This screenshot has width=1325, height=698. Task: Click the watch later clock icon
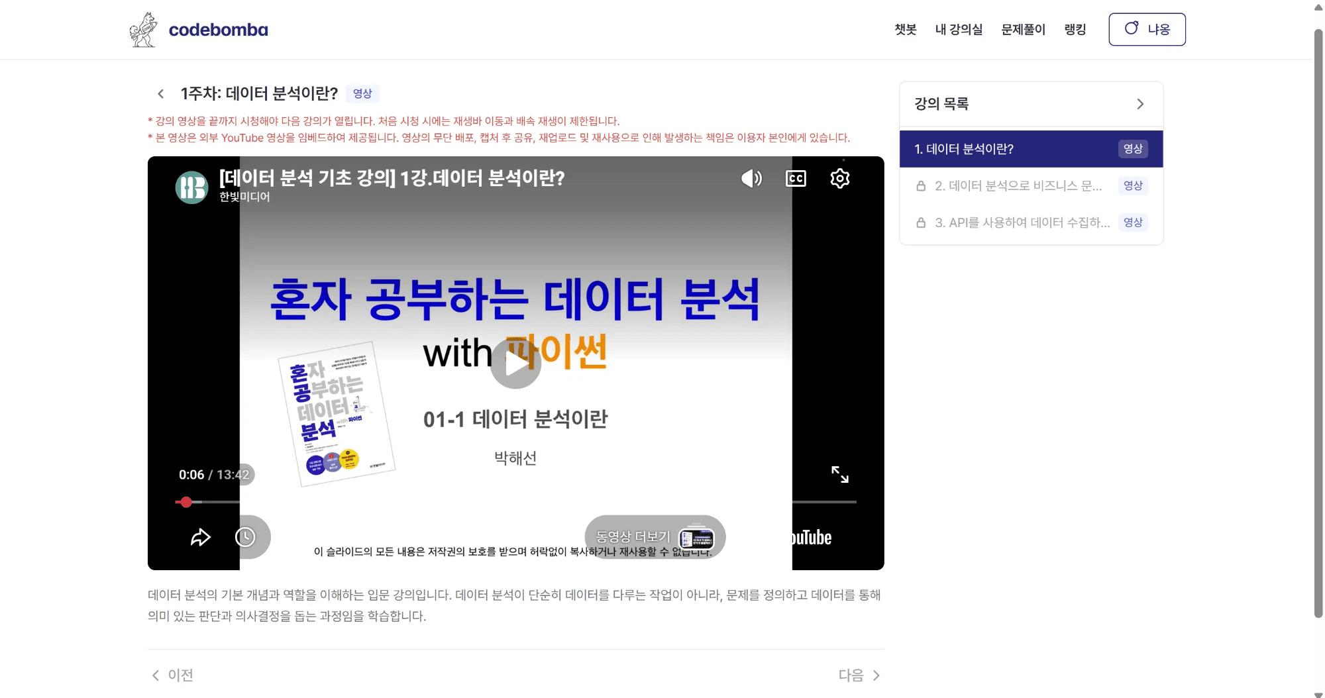click(x=245, y=537)
